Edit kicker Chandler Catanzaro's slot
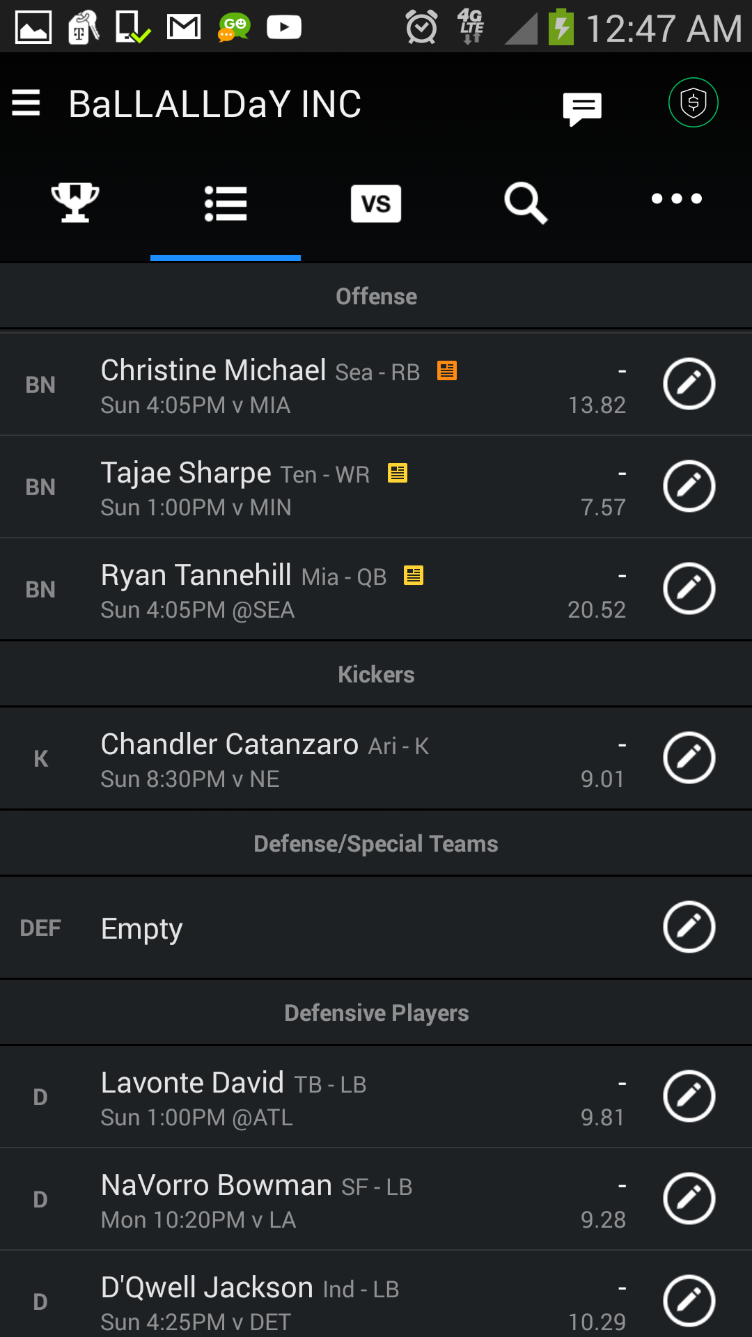 click(x=689, y=758)
